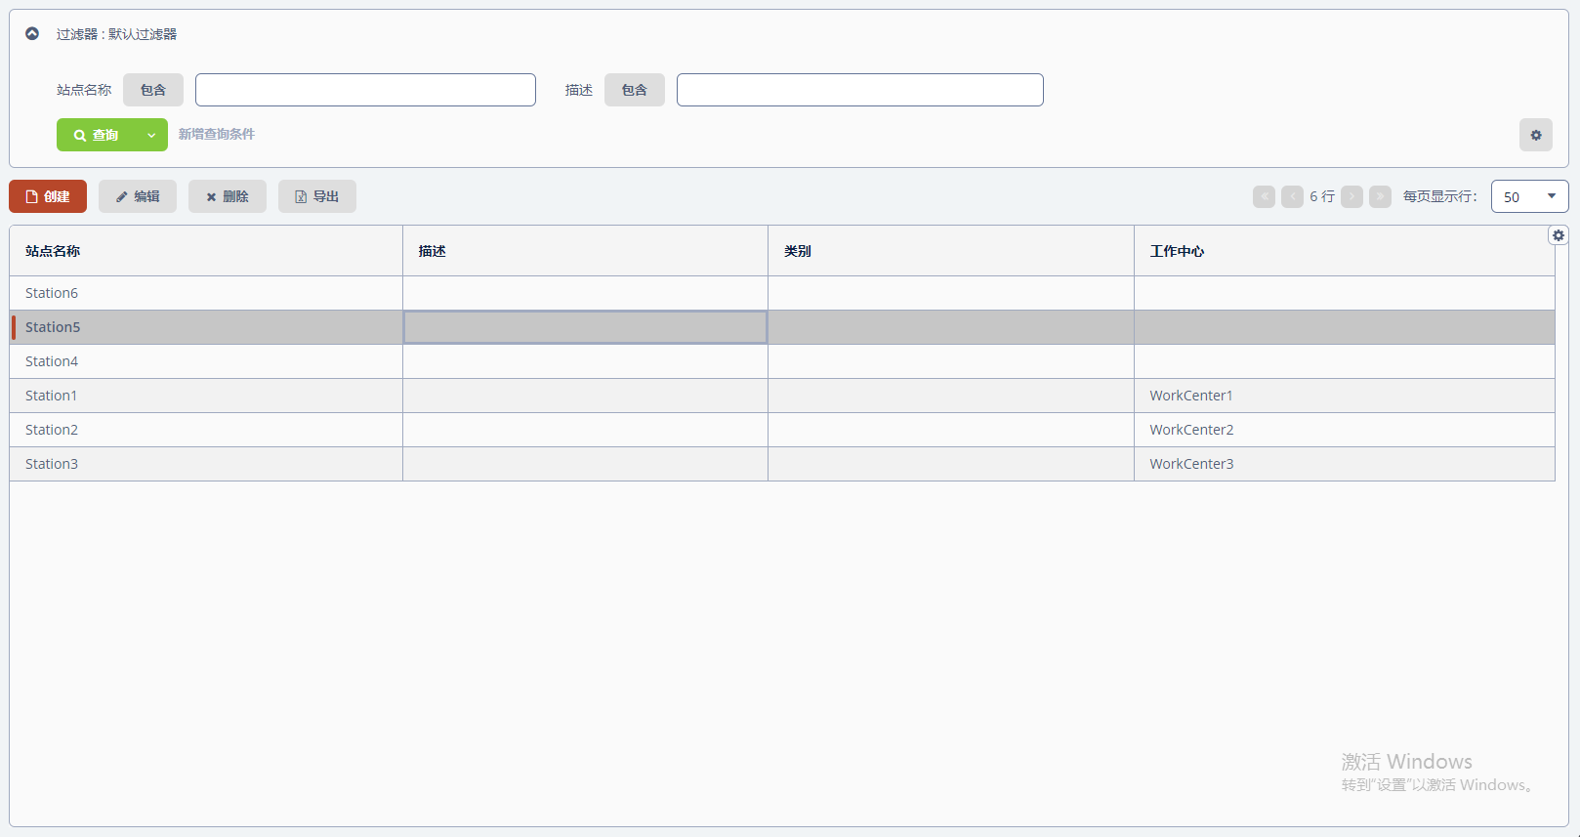This screenshot has width=1580, height=837.
Task: Collapse the filter panel with chevron icon
Action: coord(32,34)
